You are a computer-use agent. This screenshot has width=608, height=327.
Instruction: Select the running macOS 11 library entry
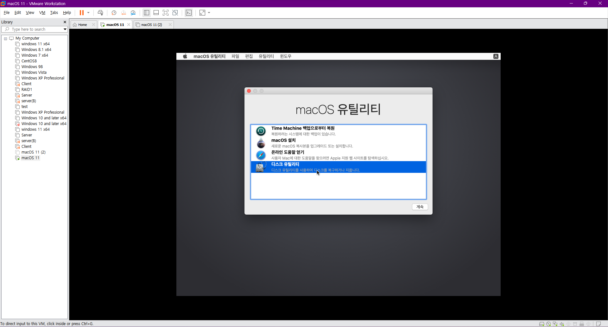(x=30, y=158)
